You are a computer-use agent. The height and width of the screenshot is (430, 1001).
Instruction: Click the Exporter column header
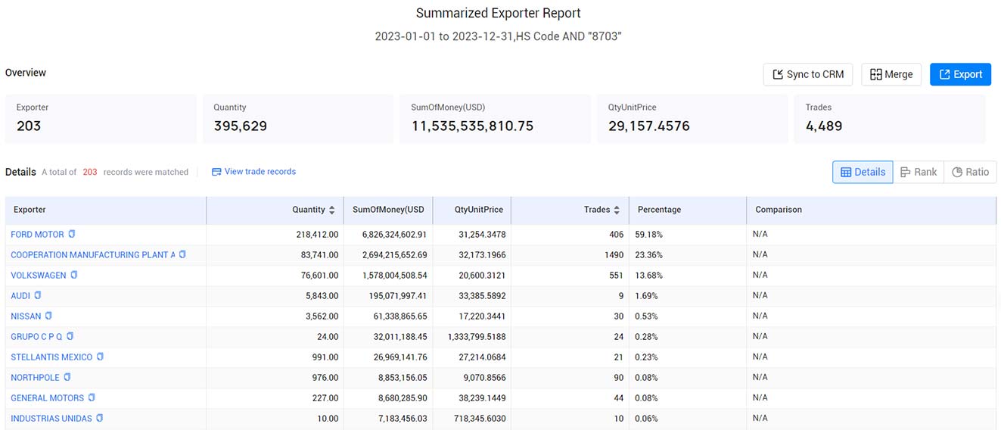[106, 210]
